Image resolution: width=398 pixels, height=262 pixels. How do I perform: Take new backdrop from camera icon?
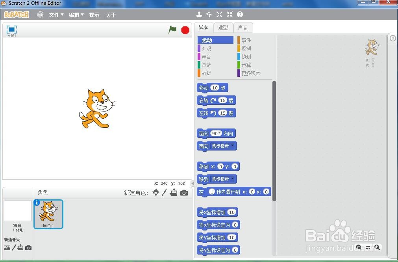pyautogui.click(x=28, y=247)
